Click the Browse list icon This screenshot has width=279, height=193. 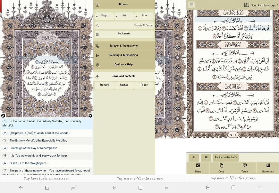pos(97,5)
